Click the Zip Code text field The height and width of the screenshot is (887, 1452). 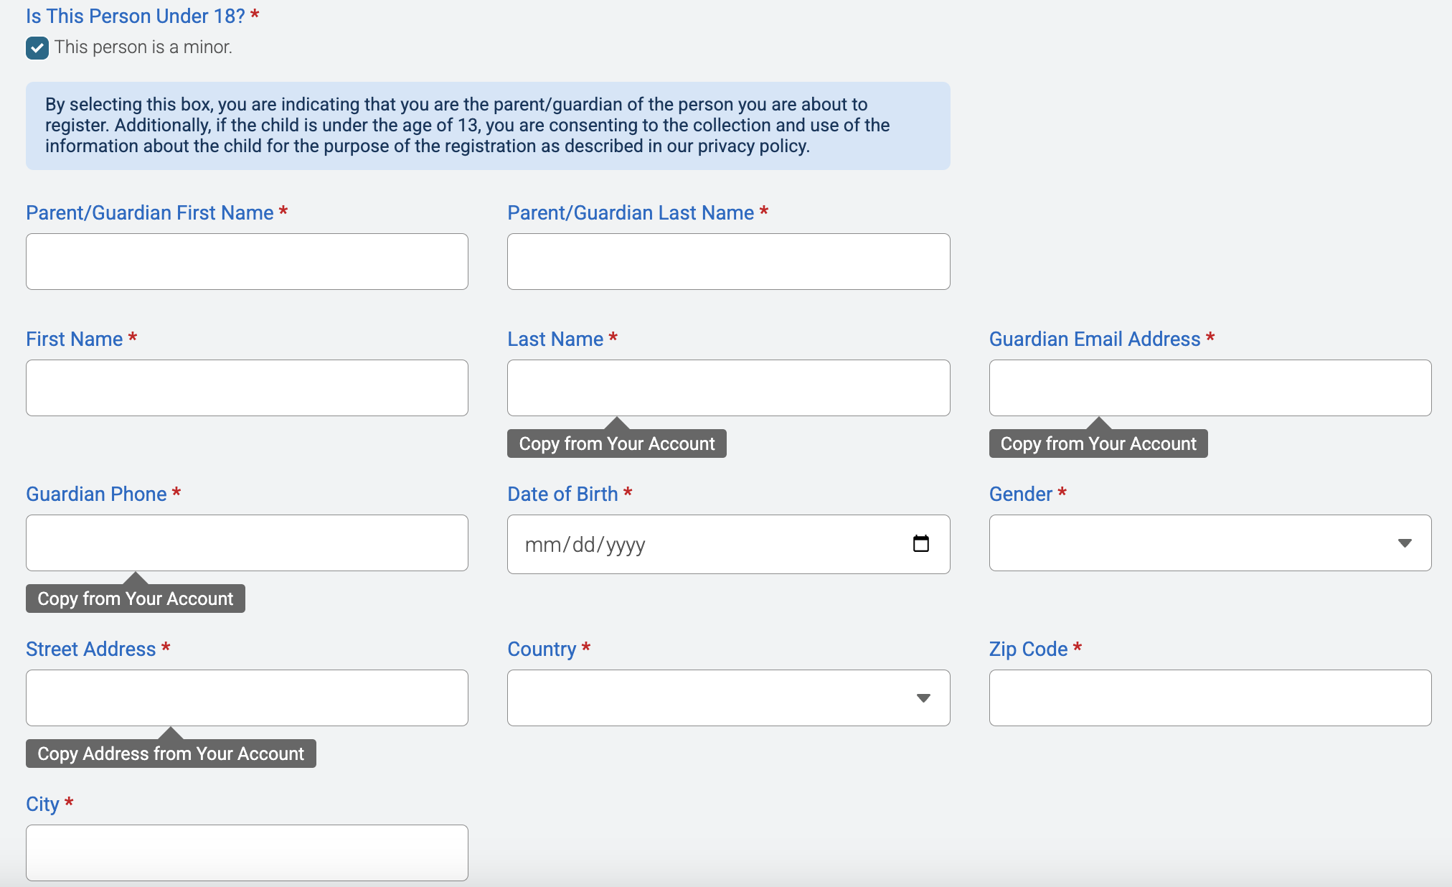pyautogui.click(x=1210, y=698)
